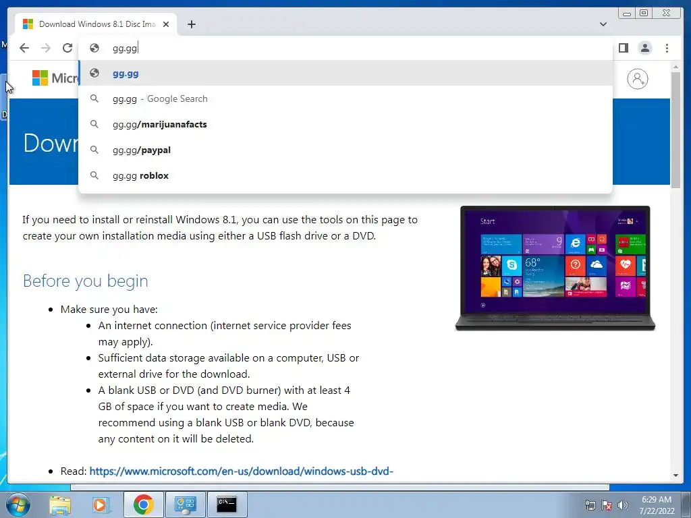
Task: Click the search icon beside gg.gg/paypal
Action: coord(94,150)
